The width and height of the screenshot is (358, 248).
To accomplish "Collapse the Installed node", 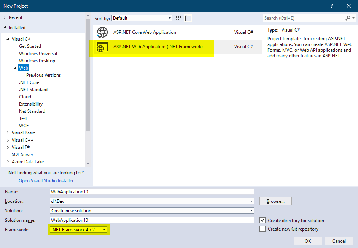I will point(5,28).
